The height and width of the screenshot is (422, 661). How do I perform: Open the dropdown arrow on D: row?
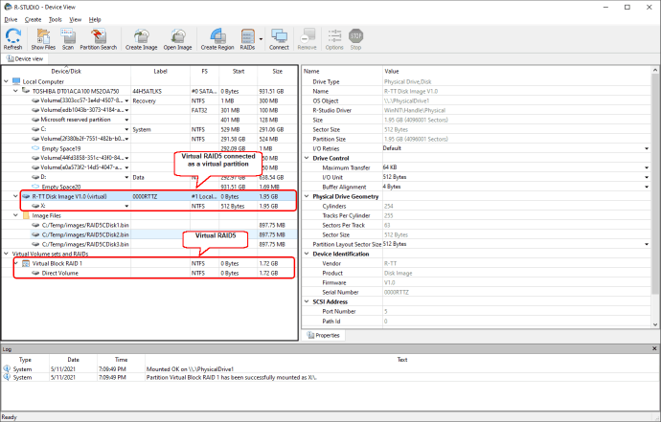(x=126, y=177)
